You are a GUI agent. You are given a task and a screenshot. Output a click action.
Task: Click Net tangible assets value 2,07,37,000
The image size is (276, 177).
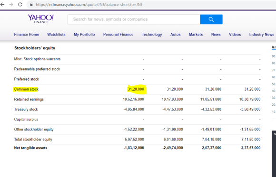[212, 148]
